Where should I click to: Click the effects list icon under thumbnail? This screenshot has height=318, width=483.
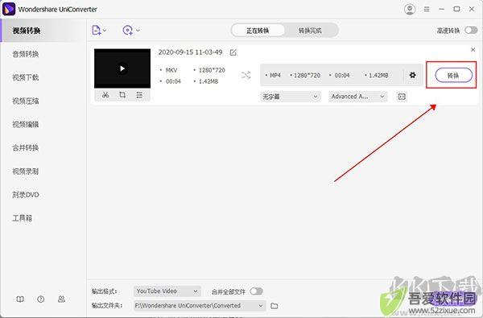pyautogui.click(x=139, y=95)
